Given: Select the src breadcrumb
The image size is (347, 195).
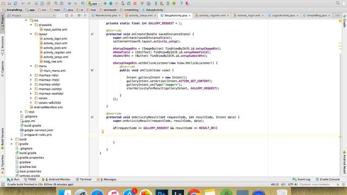Looking at the screenshot, I should 42,10.
